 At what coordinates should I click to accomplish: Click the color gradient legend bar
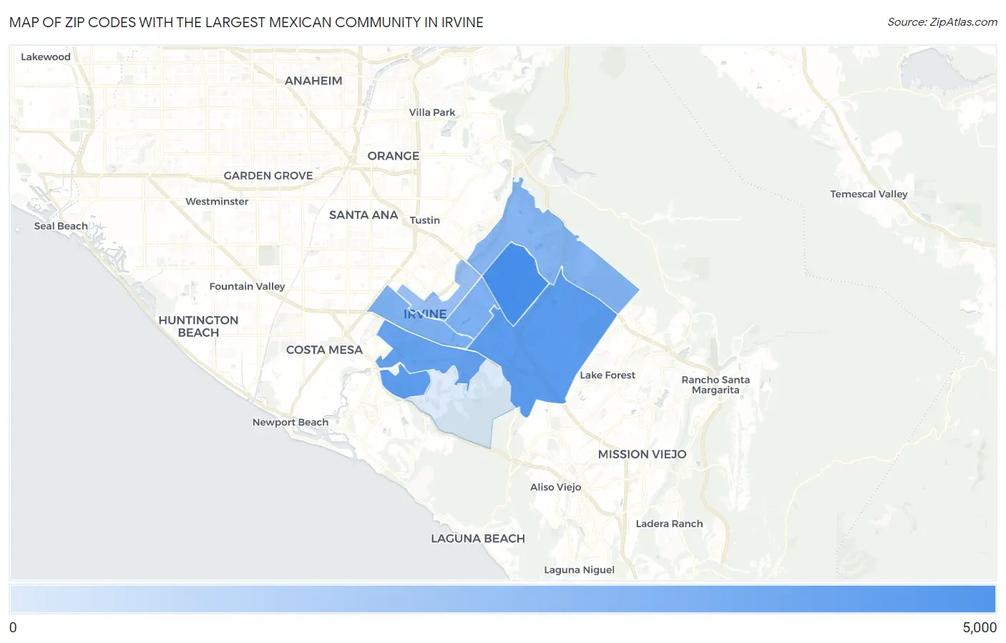point(502,599)
